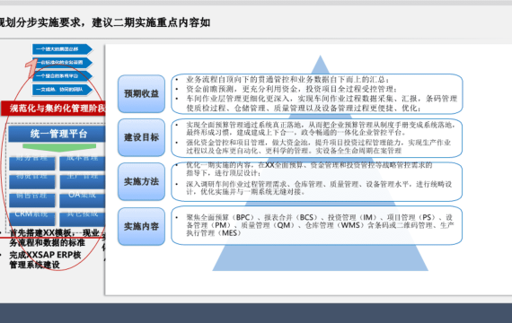Image resolution: width=512 pixels, height=323 pixels.
Task: Select the 统一管理平台 header box
Action: [57, 134]
